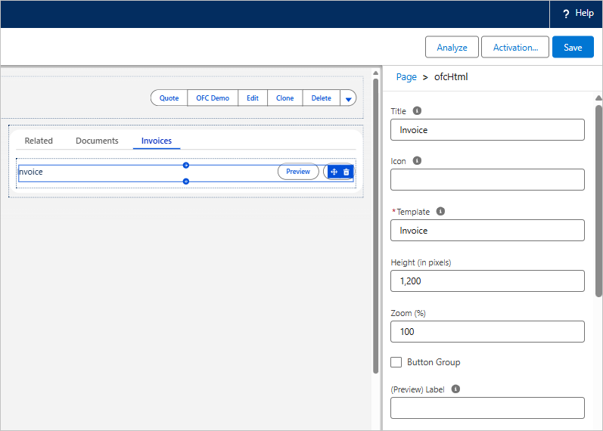Viewport: 603px width, 431px height.
Task: Delete the Invoice component with trash icon
Action: coord(346,172)
